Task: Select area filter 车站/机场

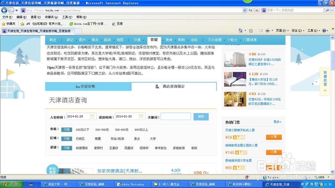Action: (117, 139)
